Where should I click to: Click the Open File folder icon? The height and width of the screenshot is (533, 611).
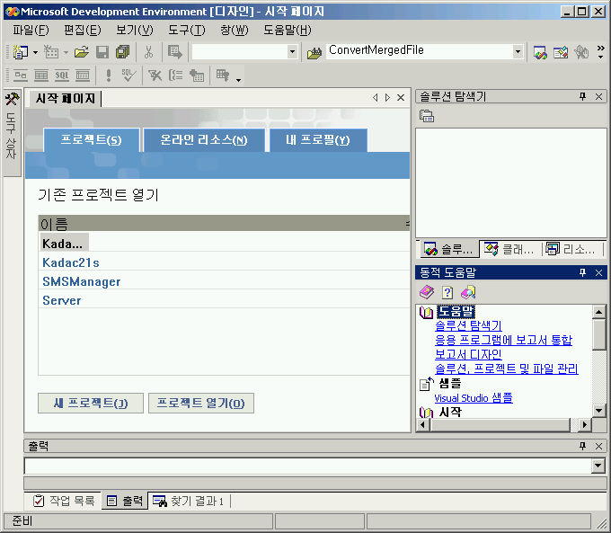tap(82, 52)
